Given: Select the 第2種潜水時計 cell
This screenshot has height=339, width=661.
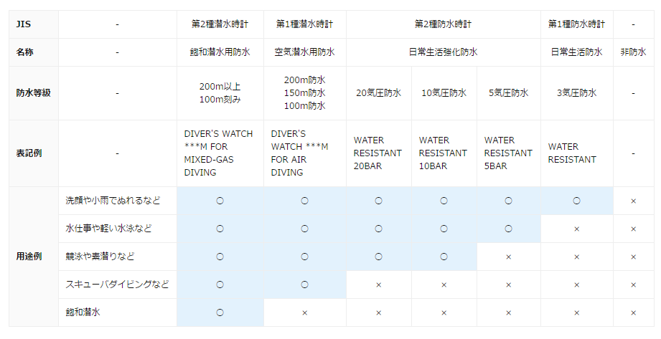Looking at the screenshot, I should tap(220, 24).
